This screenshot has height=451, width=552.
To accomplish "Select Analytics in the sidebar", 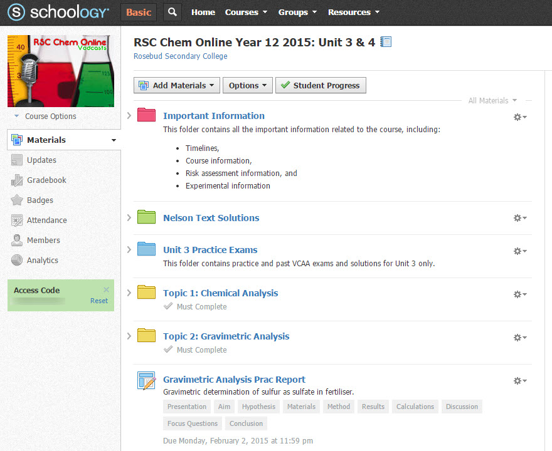I will [43, 260].
